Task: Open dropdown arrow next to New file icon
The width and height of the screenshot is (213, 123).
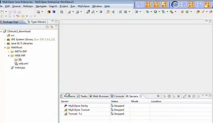Action: point(6,12)
